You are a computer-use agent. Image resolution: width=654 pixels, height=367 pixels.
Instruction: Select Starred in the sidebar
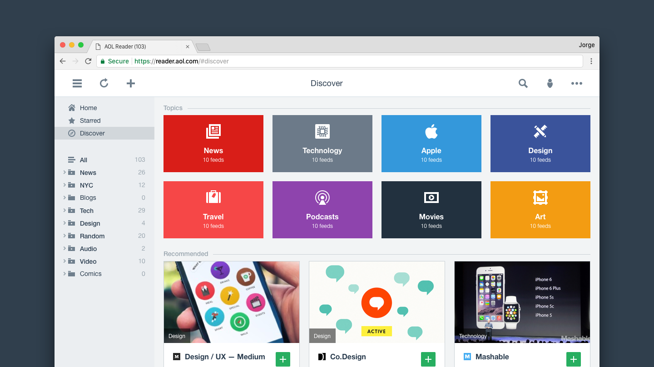pyautogui.click(x=90, y=121)
